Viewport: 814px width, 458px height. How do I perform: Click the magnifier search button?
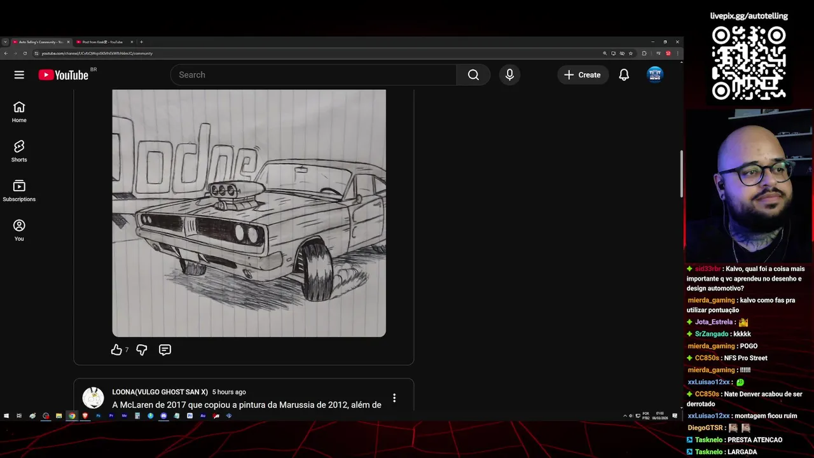coord(473,74)
